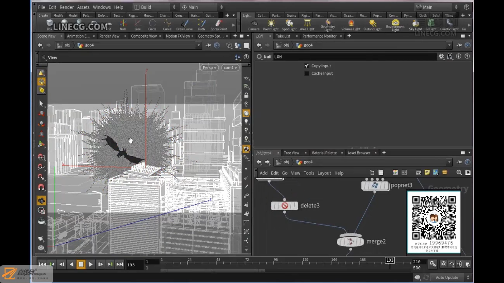Open the Main radial menu dropdown
The image size is (504, 283).
pos(202,7)
